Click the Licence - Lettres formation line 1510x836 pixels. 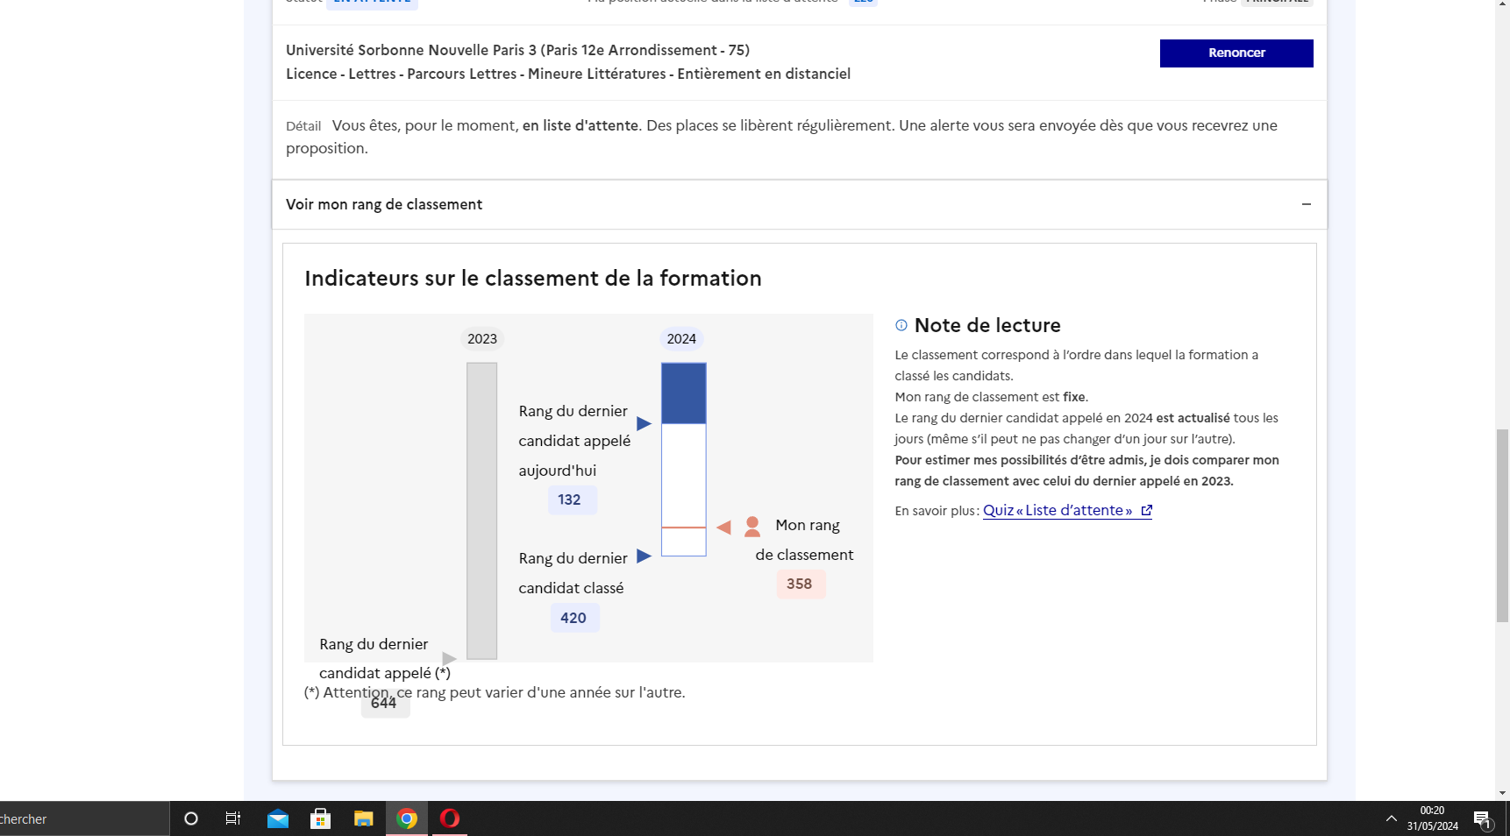point(568,74)
